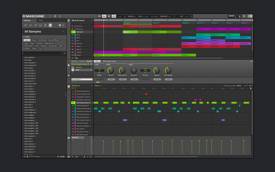Click the Restart transport button
275x172 pixels.
tap(99, 16)
